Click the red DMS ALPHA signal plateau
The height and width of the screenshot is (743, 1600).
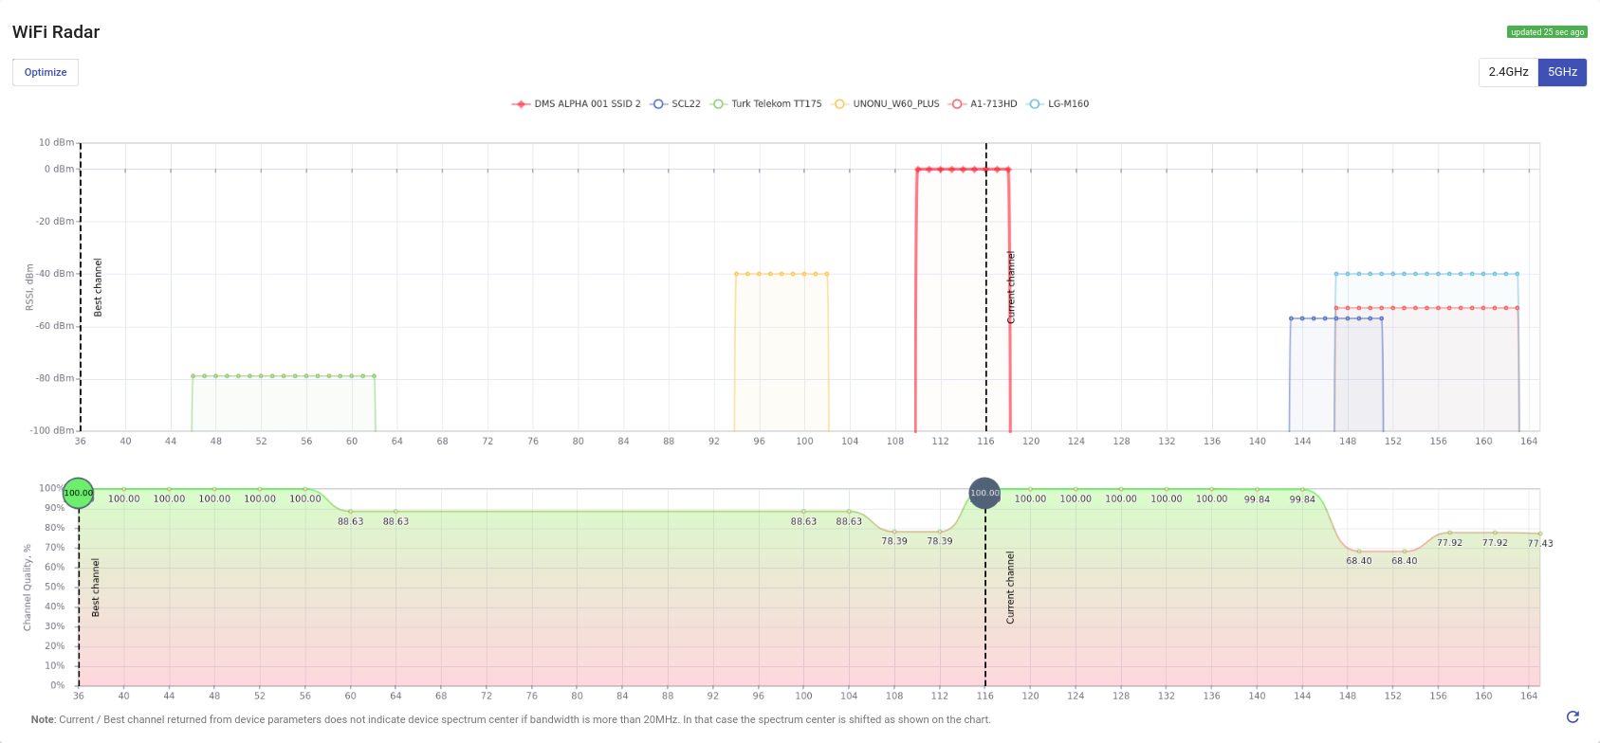point(963,170)
